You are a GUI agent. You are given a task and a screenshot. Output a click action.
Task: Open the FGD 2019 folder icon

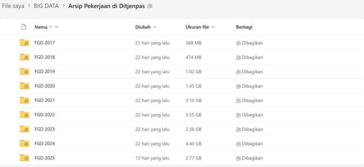pos(25,71)
